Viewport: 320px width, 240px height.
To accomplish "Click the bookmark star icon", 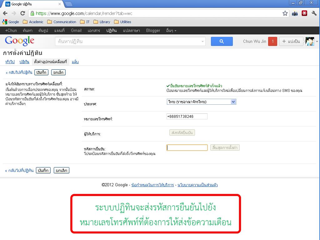I will point(285,13).
